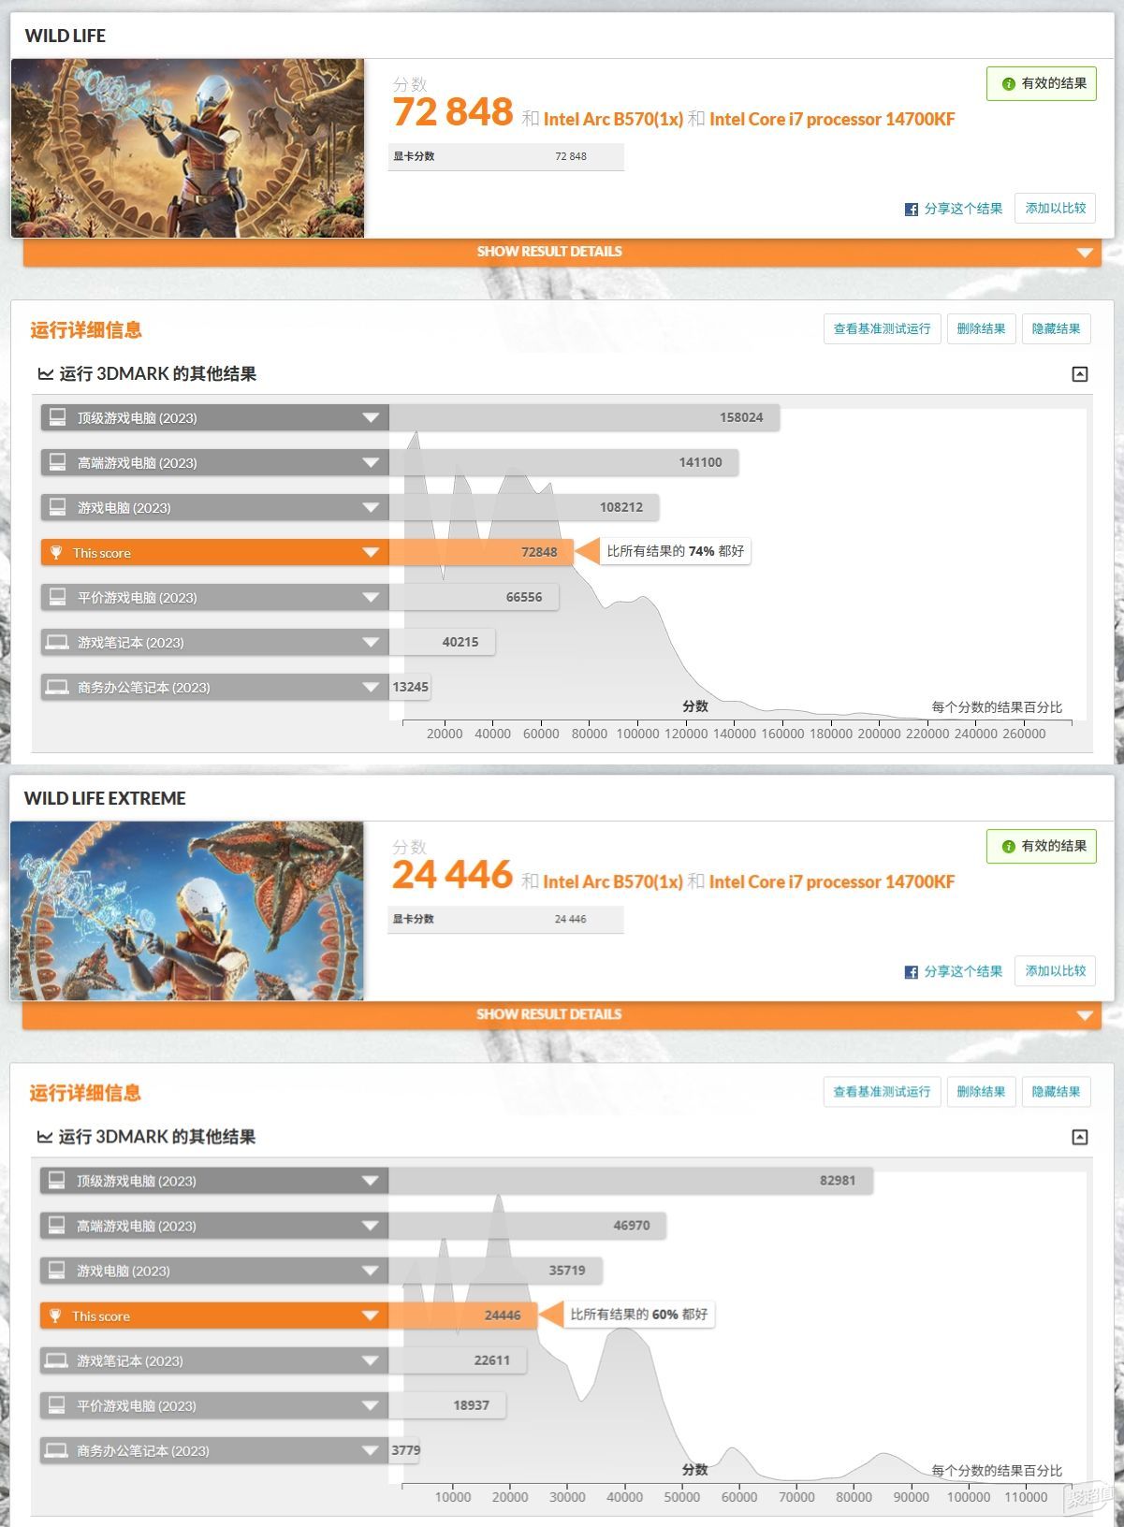
Task: Click the 82981 score bar in Wild Life Extreme chart
Action: coord(631,1181)
